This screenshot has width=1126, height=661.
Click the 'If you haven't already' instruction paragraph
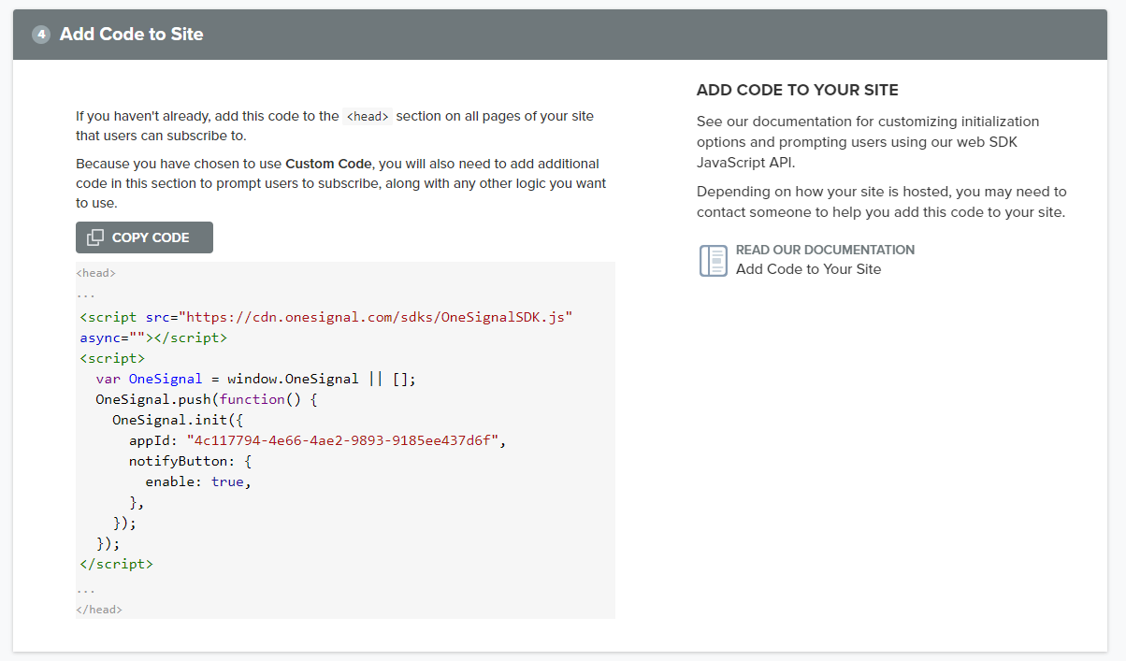tap(335, 126)
